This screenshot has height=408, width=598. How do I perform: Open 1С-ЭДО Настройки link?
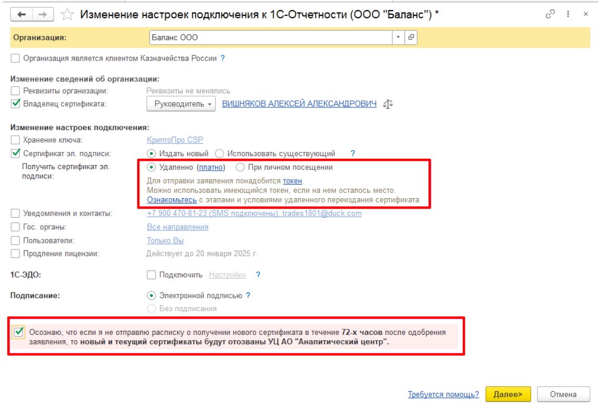(x=227, y=274)
